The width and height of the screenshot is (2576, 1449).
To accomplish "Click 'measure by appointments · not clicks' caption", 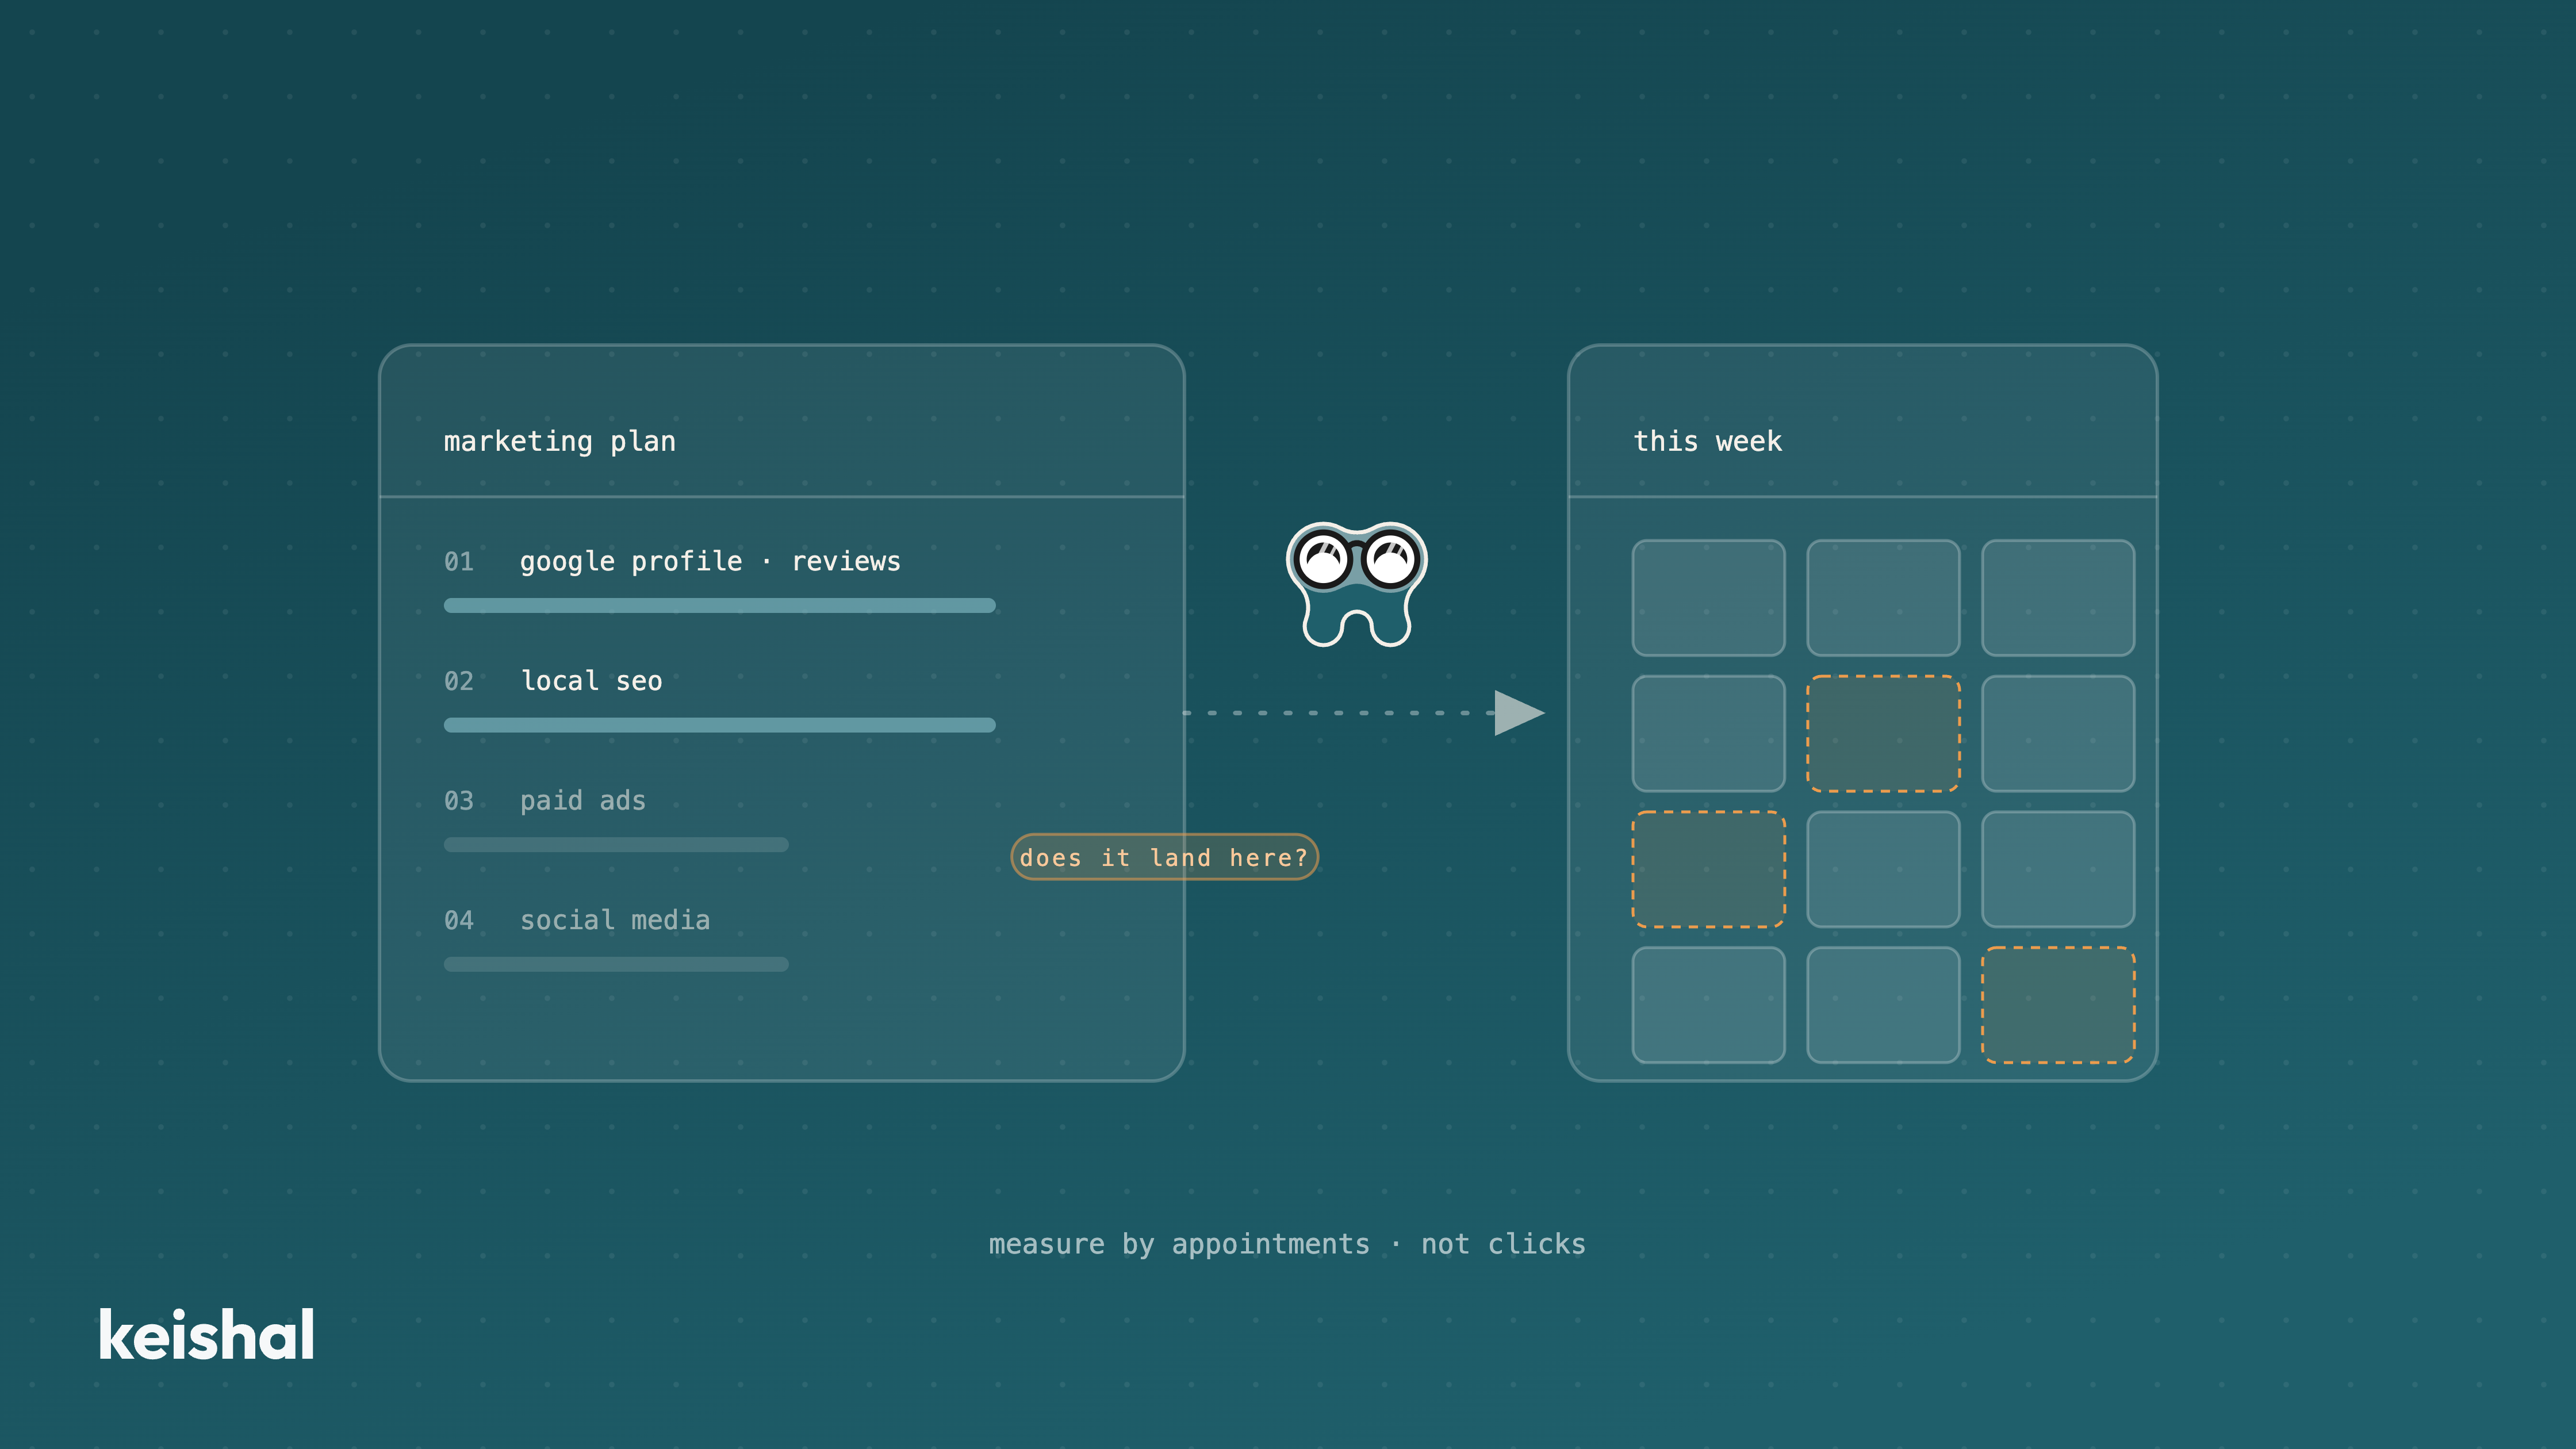I will (x=1287, y=1244).
